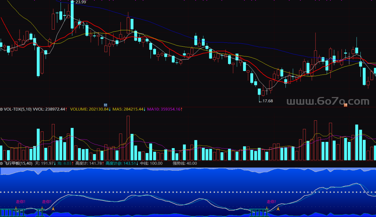Click the MA10: 359354.16 volume label

(164, 109)
